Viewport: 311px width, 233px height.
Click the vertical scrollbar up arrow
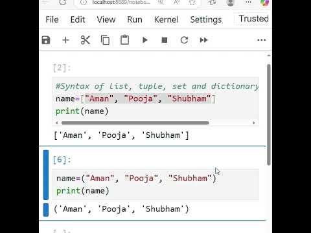point(269,56)
